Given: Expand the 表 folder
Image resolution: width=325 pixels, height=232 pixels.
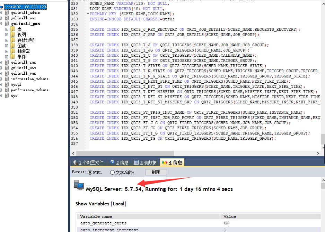Looking at the screenshot, I should pyautogui.click(x=7, y=29).
